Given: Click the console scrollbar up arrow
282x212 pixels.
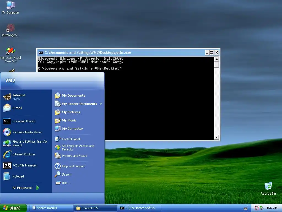Looking at the screenshot, I should tap(216, 59).
